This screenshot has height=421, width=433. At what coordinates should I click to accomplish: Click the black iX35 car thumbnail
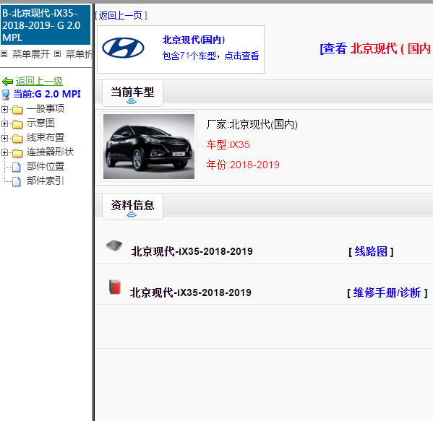149,147
